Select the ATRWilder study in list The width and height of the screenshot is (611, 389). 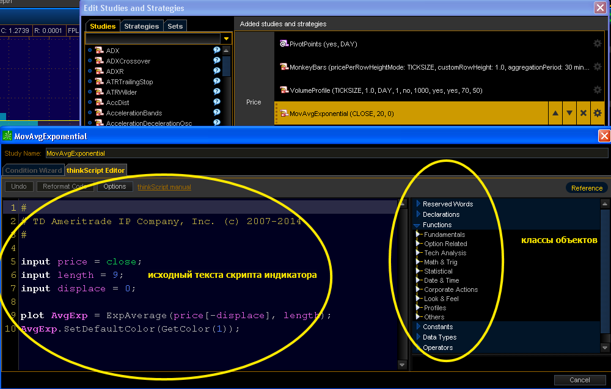[121, 92]
